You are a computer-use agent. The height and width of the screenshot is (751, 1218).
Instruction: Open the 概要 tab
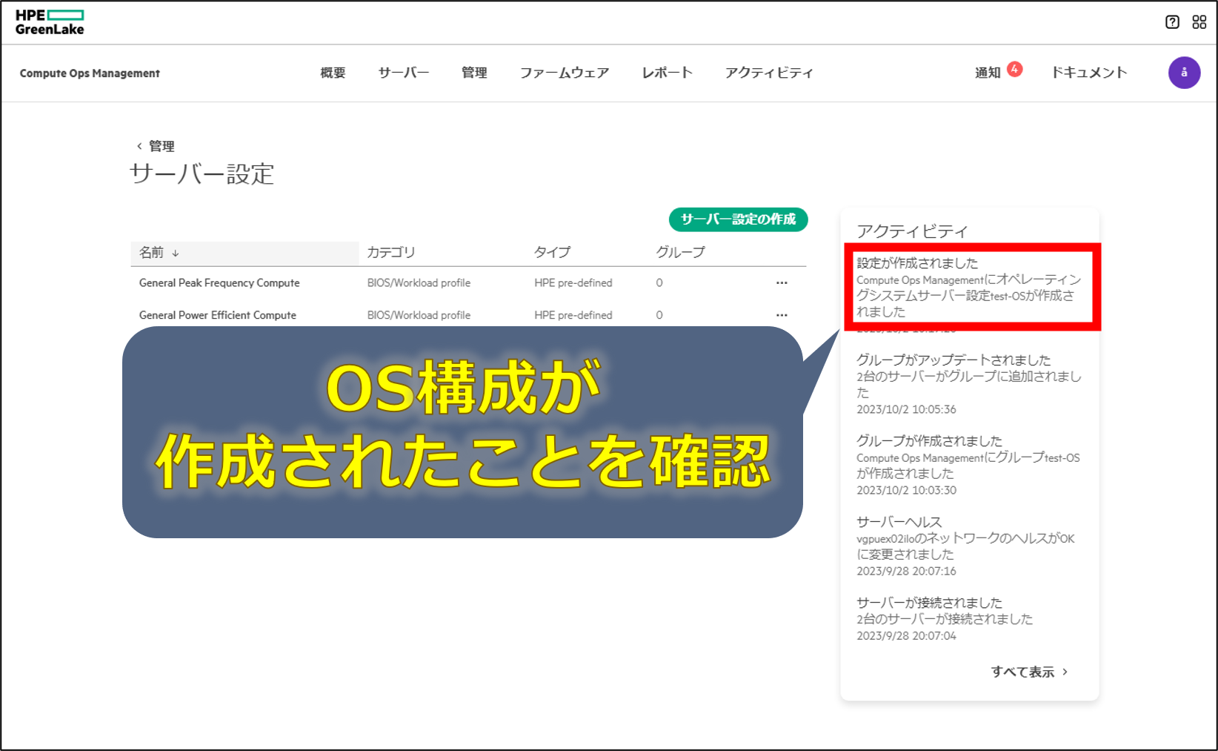(x=333, y=73)
